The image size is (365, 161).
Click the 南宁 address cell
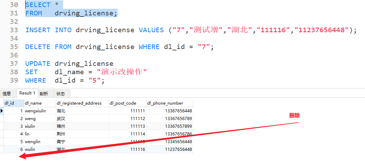pyautogui.click(x=82, y=142)
